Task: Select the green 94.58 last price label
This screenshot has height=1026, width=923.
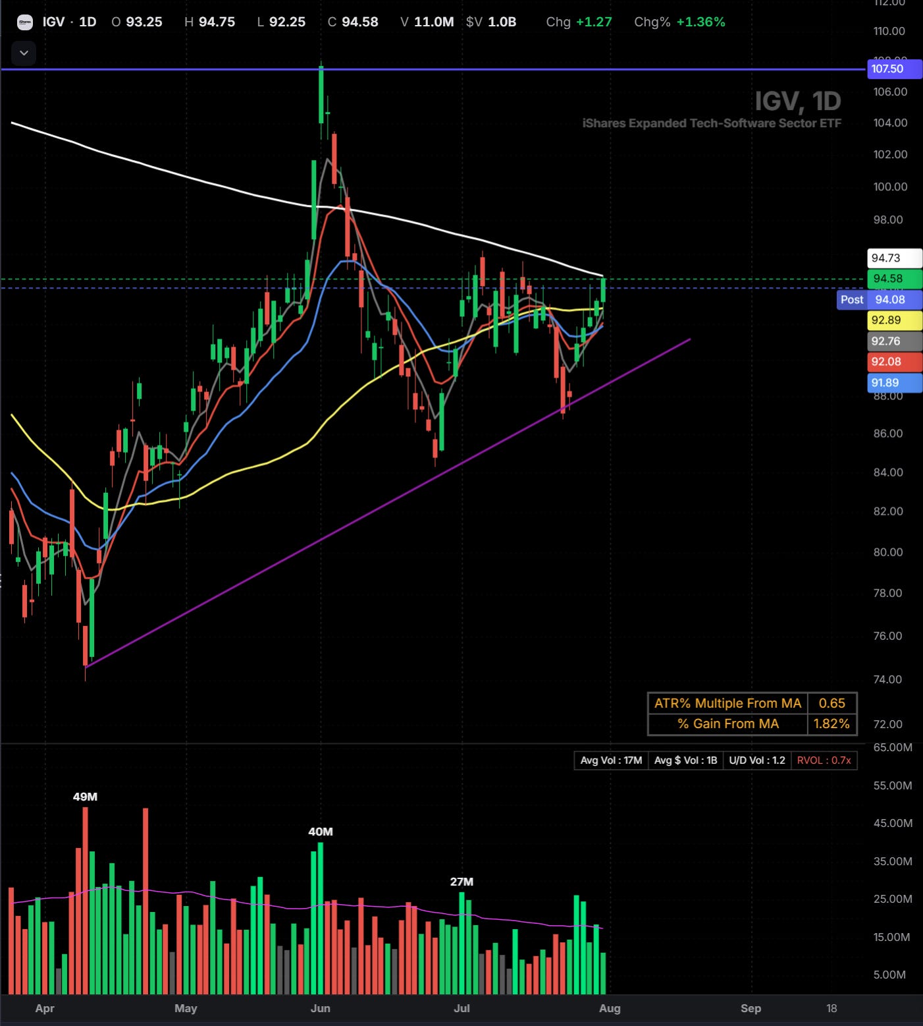Action: coord(894,279)
